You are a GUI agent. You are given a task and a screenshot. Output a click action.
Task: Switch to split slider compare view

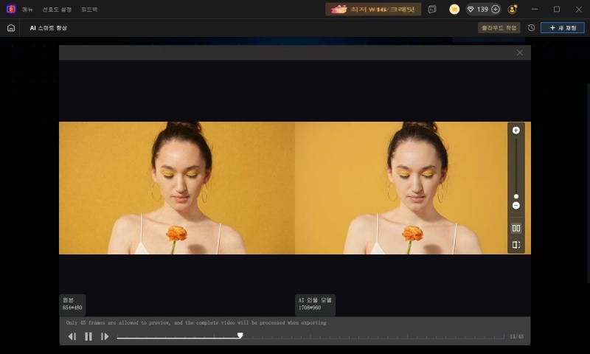click(516, 245)
